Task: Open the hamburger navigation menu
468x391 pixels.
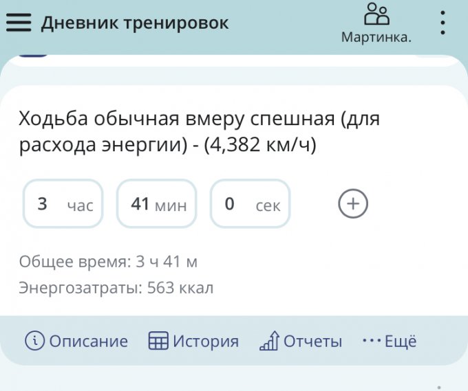Action: coord(19,23)
